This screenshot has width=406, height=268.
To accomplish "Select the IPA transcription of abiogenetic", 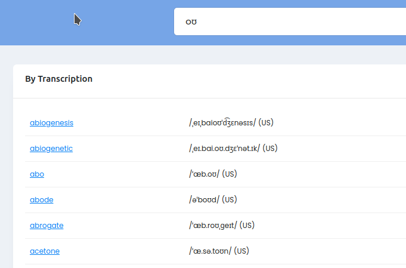I will pyautogui.click(x=224, y=149).
